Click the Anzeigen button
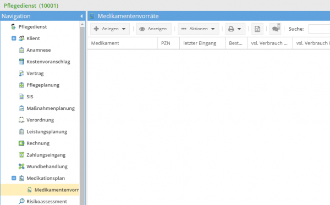This screenshot has width=330, height=205. pyautogui.click(x=153, y=29)
